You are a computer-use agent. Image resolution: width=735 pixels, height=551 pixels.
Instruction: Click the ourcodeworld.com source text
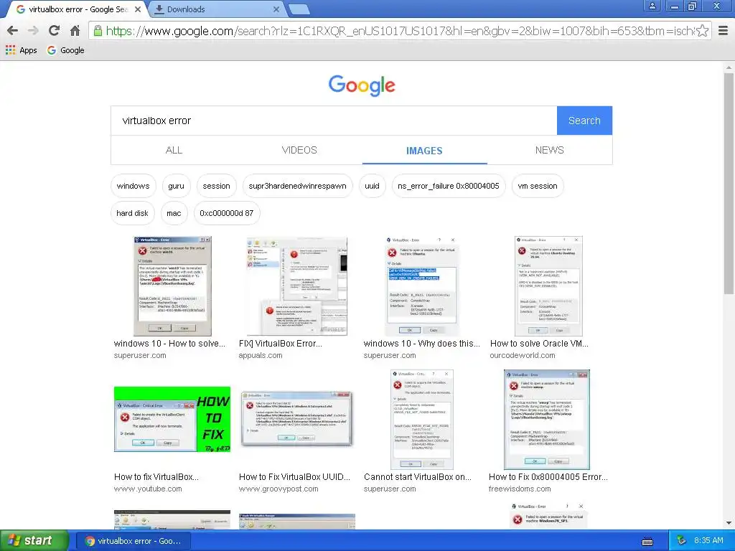[x=523, y=355]
